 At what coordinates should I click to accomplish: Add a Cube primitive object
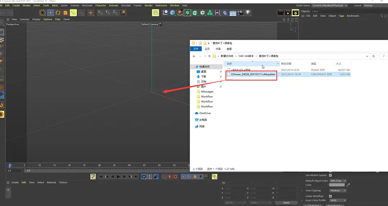[173, 13]
